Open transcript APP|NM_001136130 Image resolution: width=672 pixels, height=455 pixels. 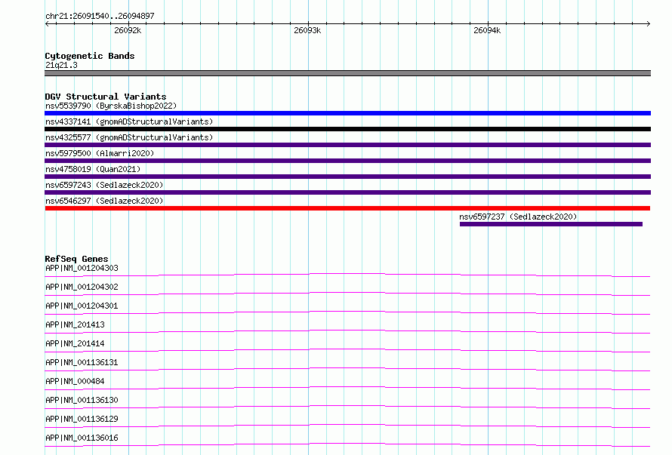[82, 400]
